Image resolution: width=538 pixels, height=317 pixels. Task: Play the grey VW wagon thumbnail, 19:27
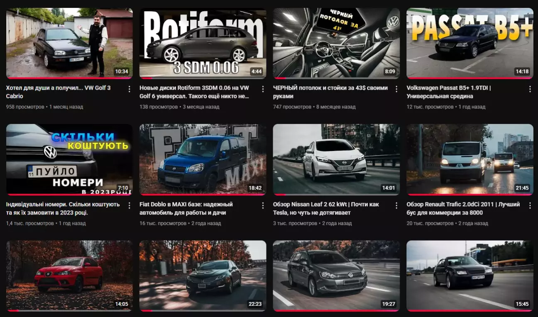point(336,276)
